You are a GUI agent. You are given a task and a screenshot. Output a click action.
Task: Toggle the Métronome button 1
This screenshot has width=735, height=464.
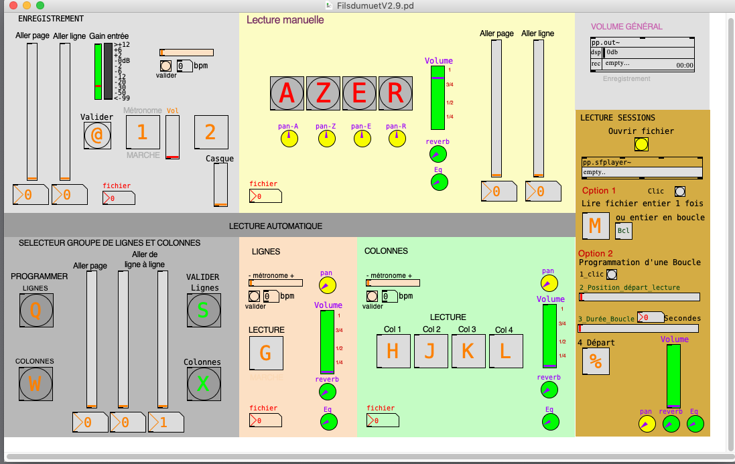143,132
